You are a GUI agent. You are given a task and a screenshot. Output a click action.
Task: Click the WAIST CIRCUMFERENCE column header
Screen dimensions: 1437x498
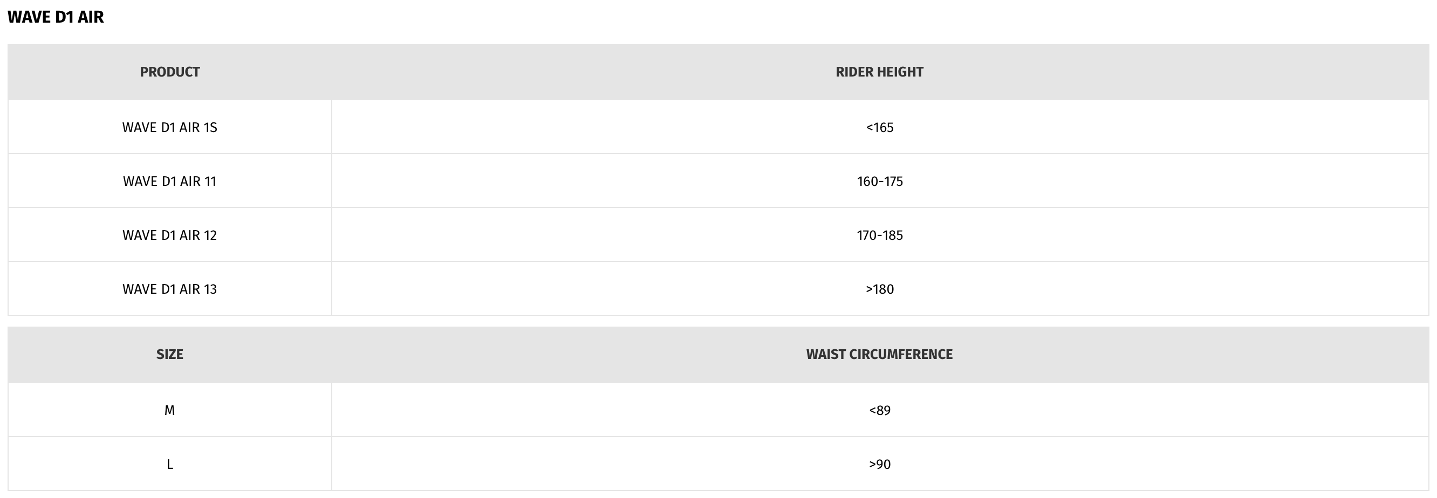(x=880, y=354)
